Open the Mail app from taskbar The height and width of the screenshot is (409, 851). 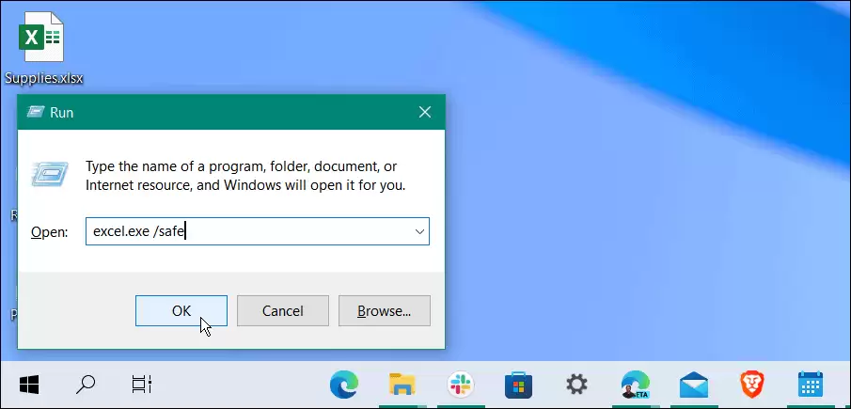694,385
